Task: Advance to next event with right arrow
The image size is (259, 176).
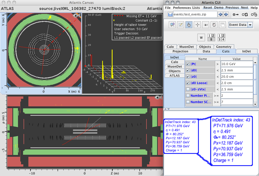Action: (x=226, y=14)
